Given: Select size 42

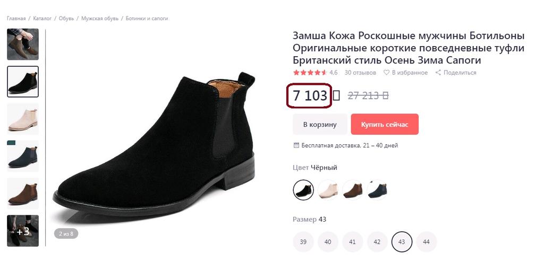Looking at the screenshot, I should (377, 242).
